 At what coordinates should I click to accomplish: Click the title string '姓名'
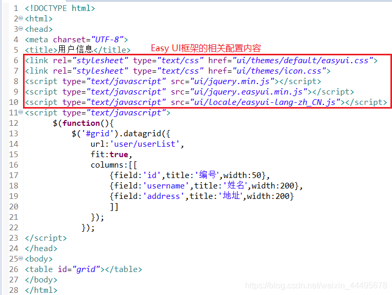click(236, 185)
